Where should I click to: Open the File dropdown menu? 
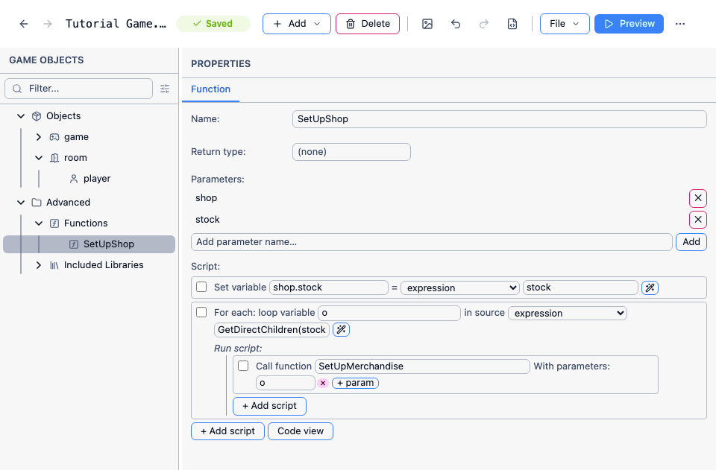tap(565, 24)
